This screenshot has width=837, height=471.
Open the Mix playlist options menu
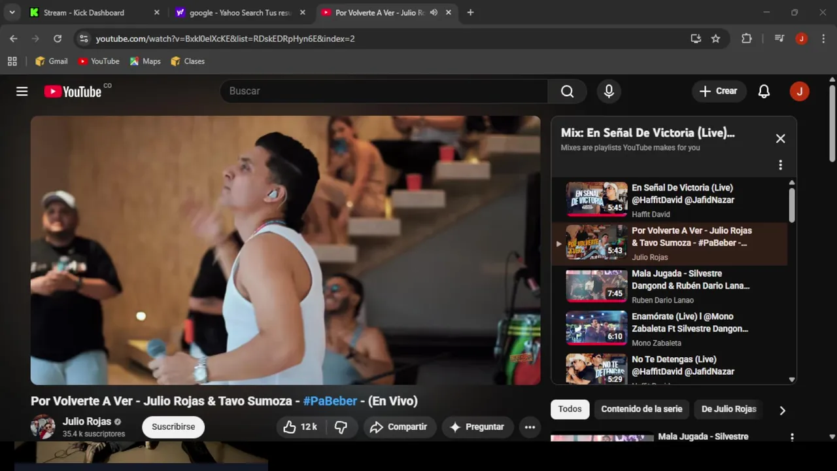tap(780, 165)
